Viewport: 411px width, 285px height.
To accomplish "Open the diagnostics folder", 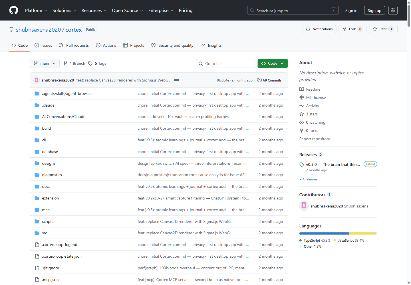I will [x=52, y=175].
